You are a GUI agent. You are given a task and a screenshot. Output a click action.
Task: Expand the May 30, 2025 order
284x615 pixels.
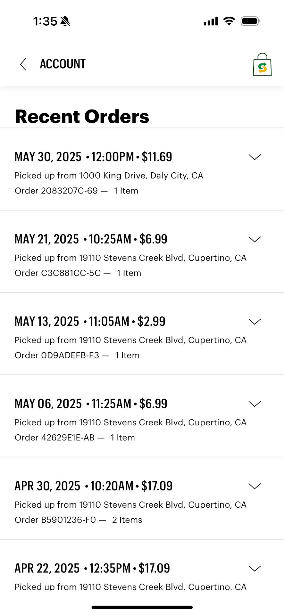pyautogui.click(x=255, y=157)
